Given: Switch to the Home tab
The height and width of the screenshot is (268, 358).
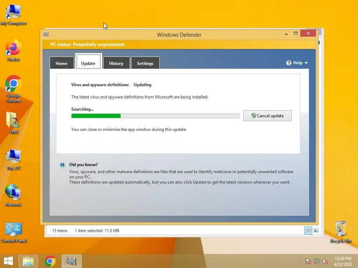Looking at the screenshot, I should pyautogui.click(x=62, y=63).
